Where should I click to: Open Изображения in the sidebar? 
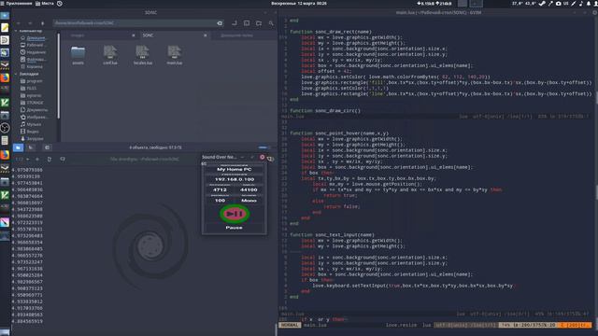[34, 117]
